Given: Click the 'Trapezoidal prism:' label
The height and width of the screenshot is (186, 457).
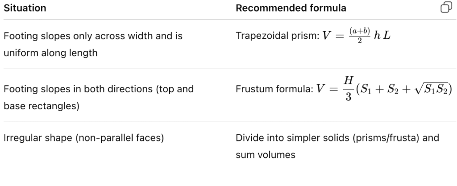Looking at the screenshot, I should pos(278,36).
